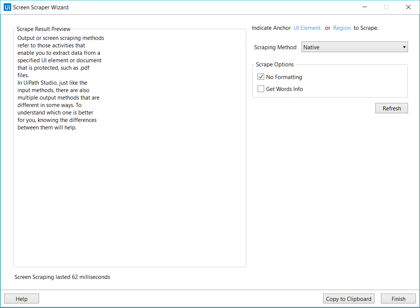The width and height of the screenshot is (420, 308).
Task: Copy the scraped text to clipboard
Action: point(348,299)
